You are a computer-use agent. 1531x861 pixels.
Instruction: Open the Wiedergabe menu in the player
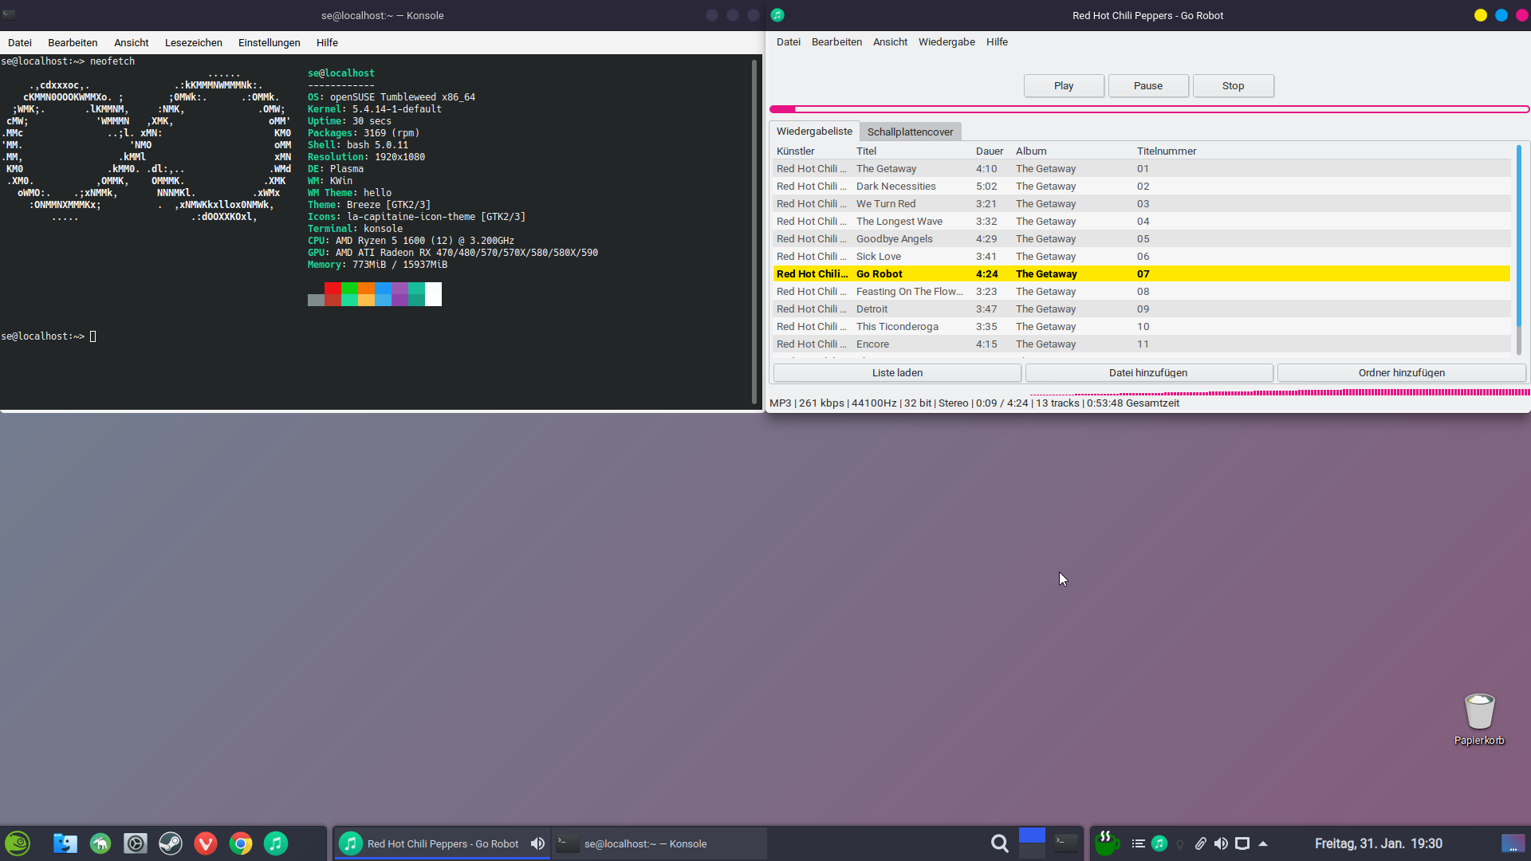pyautogui.click(x=947, y=41)
